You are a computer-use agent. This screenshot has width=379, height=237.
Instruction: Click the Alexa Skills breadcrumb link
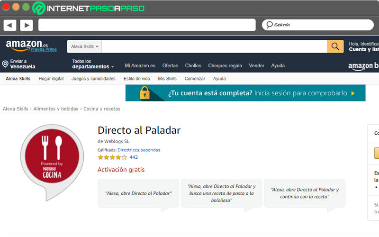coord(16,109)
